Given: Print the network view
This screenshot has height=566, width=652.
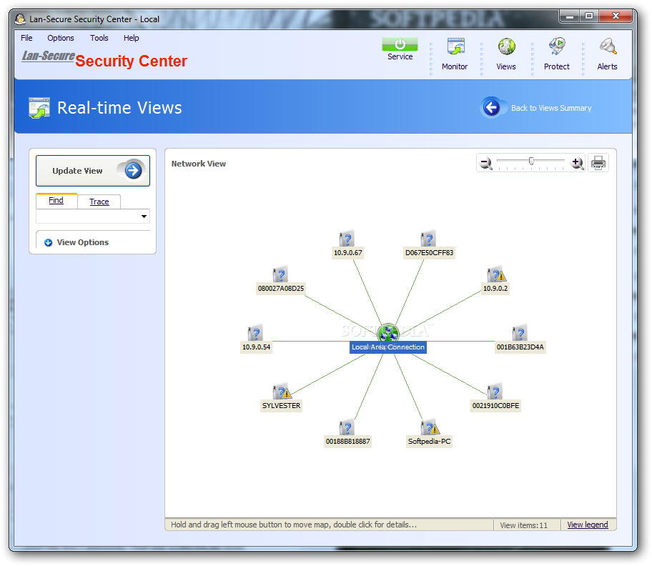Looking at the screenshot, I should (598, 163).
